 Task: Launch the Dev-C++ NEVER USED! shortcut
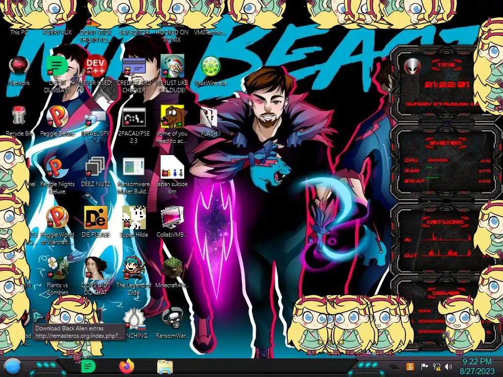[95, 66]
